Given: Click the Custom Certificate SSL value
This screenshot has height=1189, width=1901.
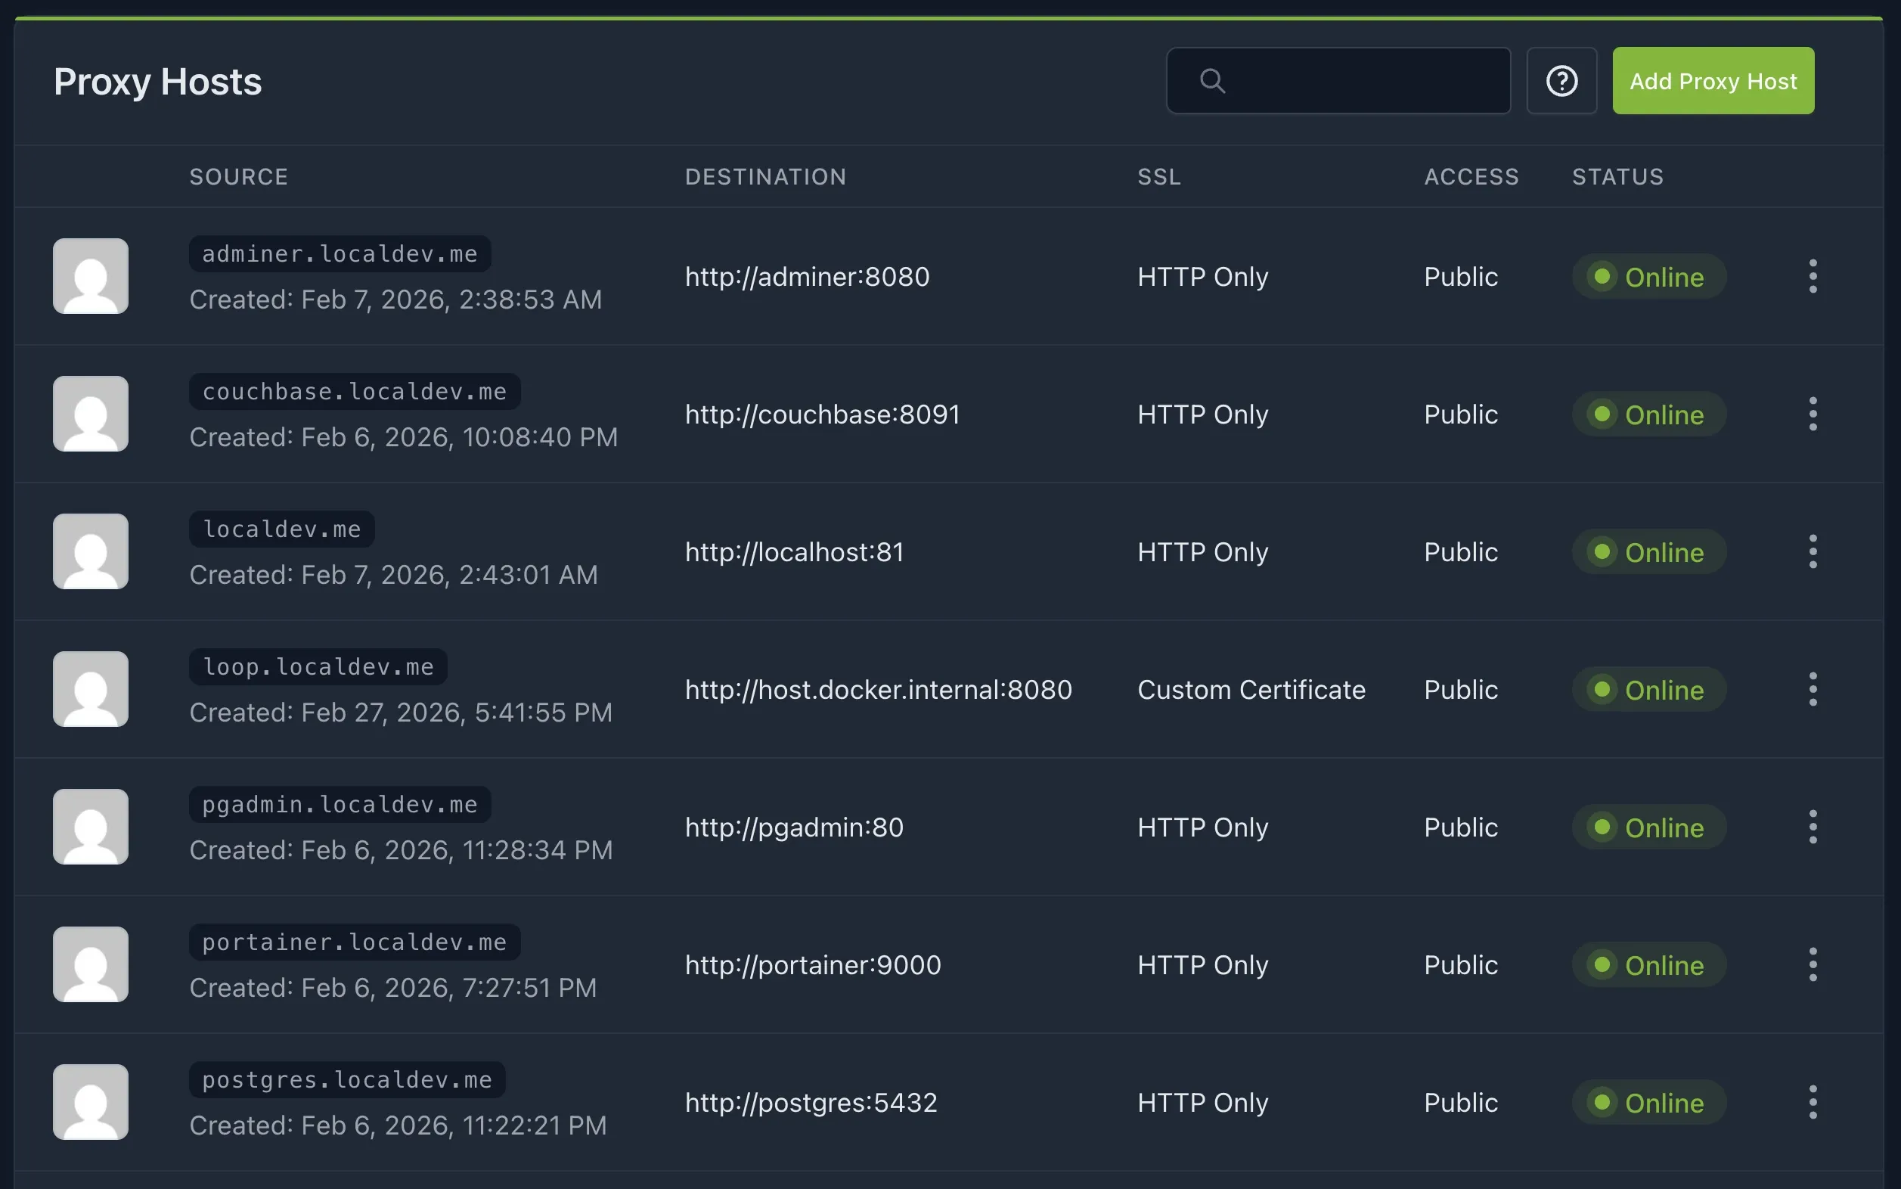Looking at the screenshot, I should coord(1251,690).
